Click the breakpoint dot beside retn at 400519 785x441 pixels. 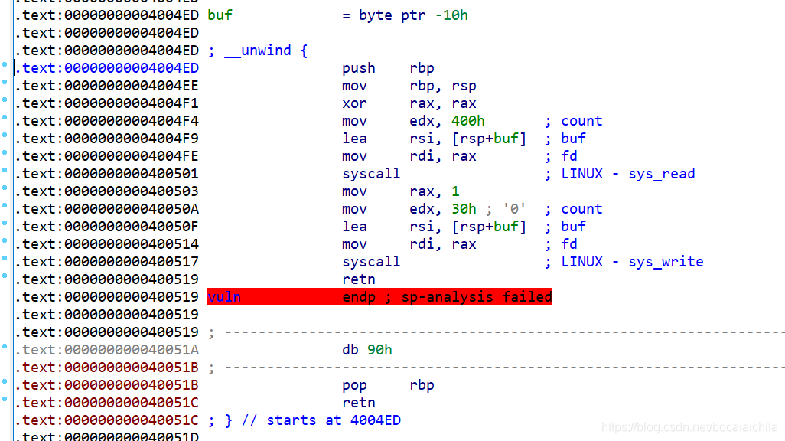pyautogui.click(x=5, y=276)
